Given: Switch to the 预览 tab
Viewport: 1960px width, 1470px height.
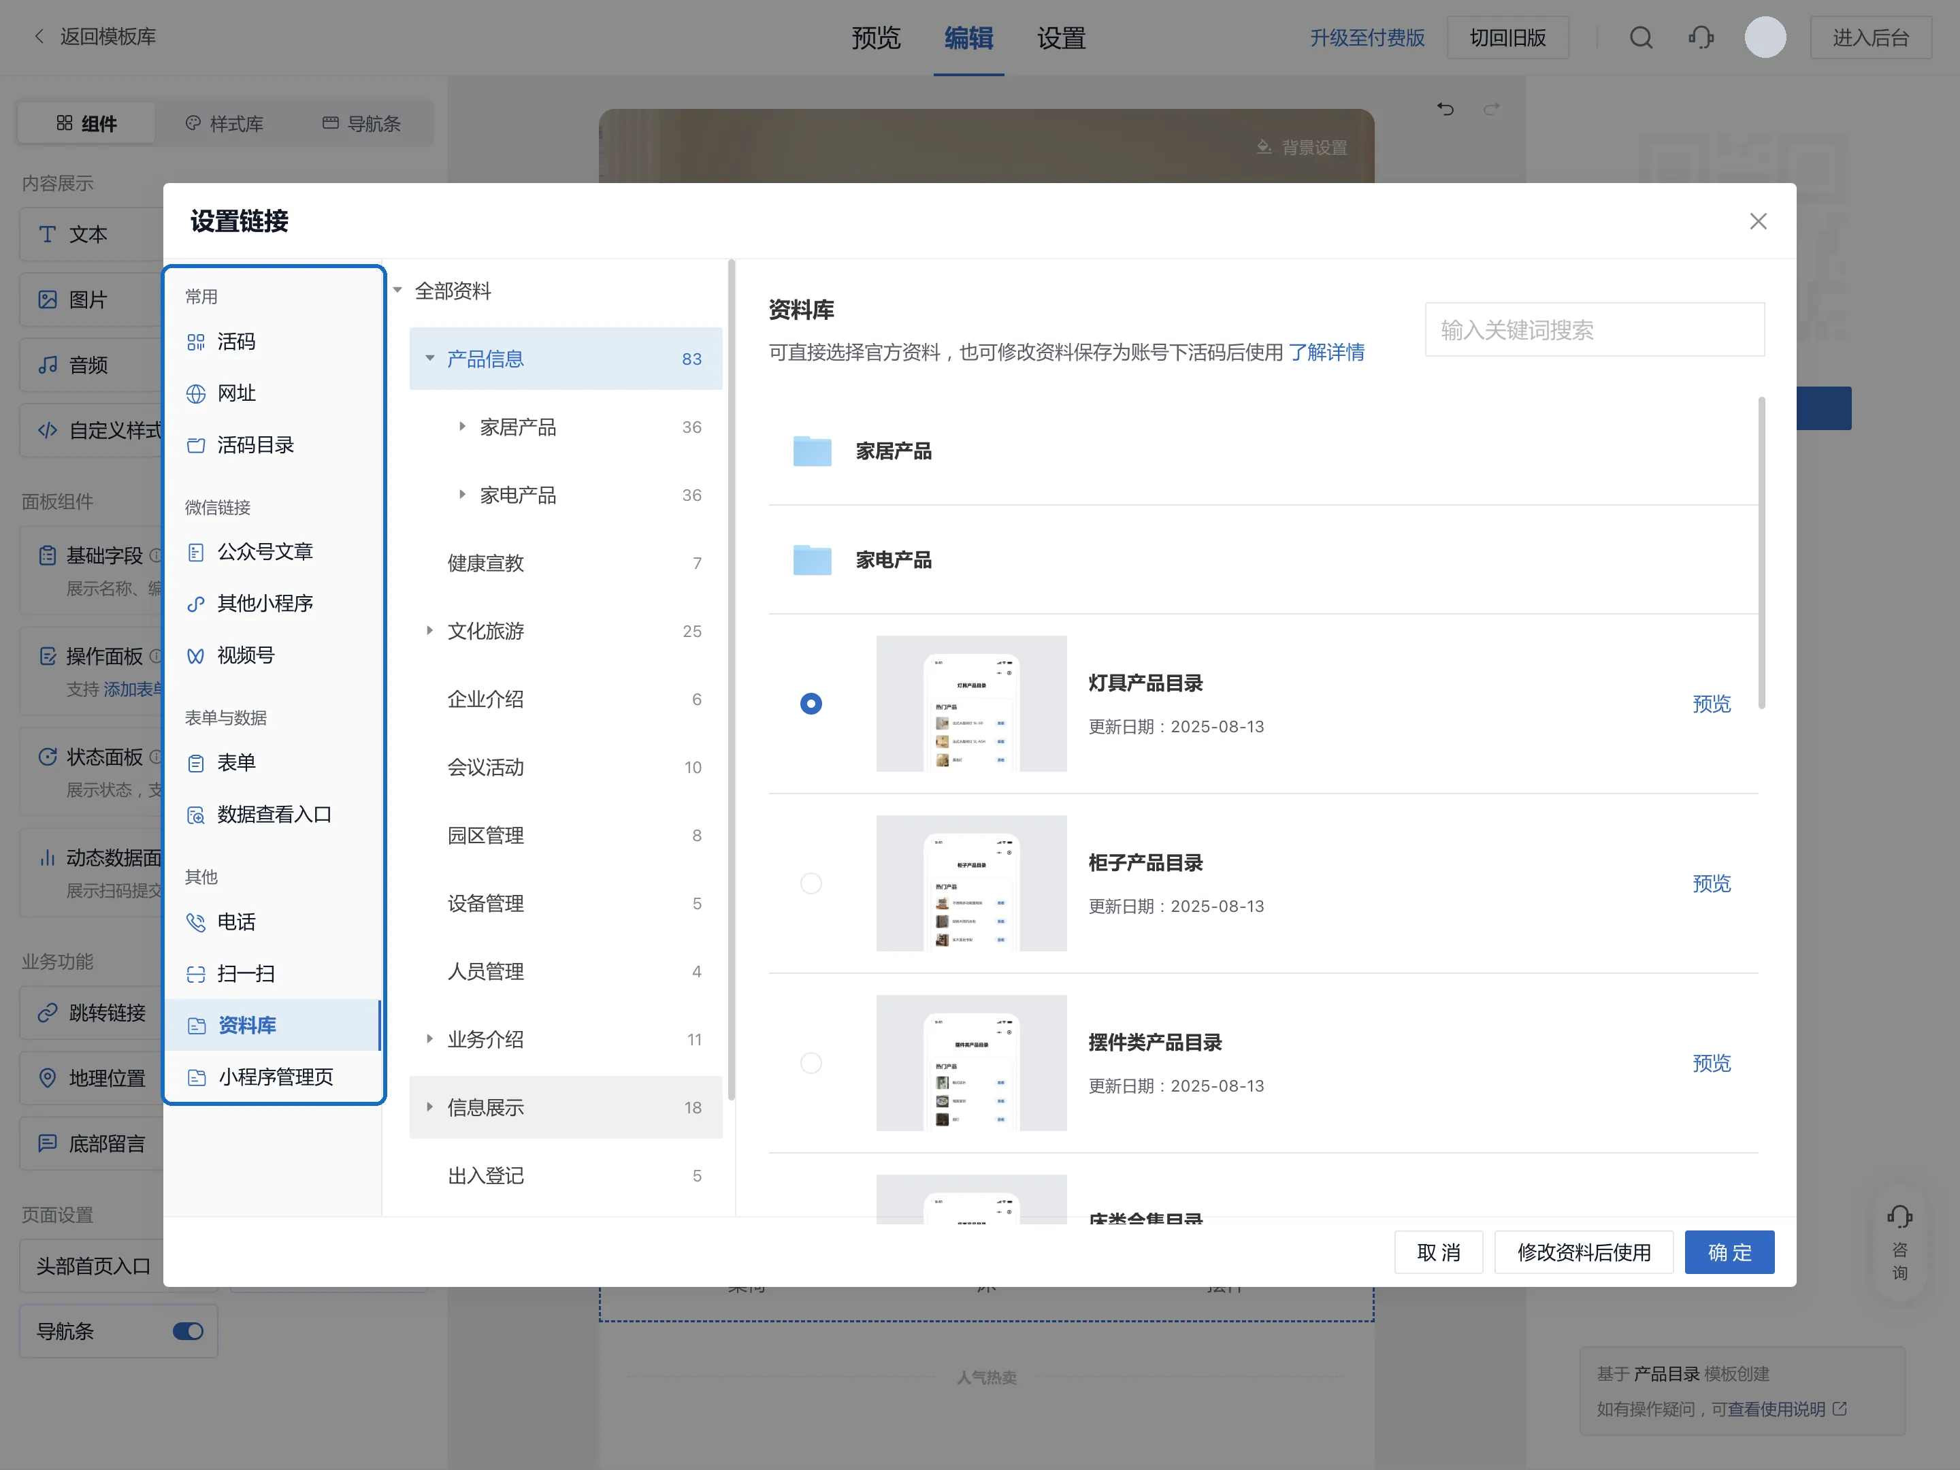Looking at the screenshot, I should (875, 38).
